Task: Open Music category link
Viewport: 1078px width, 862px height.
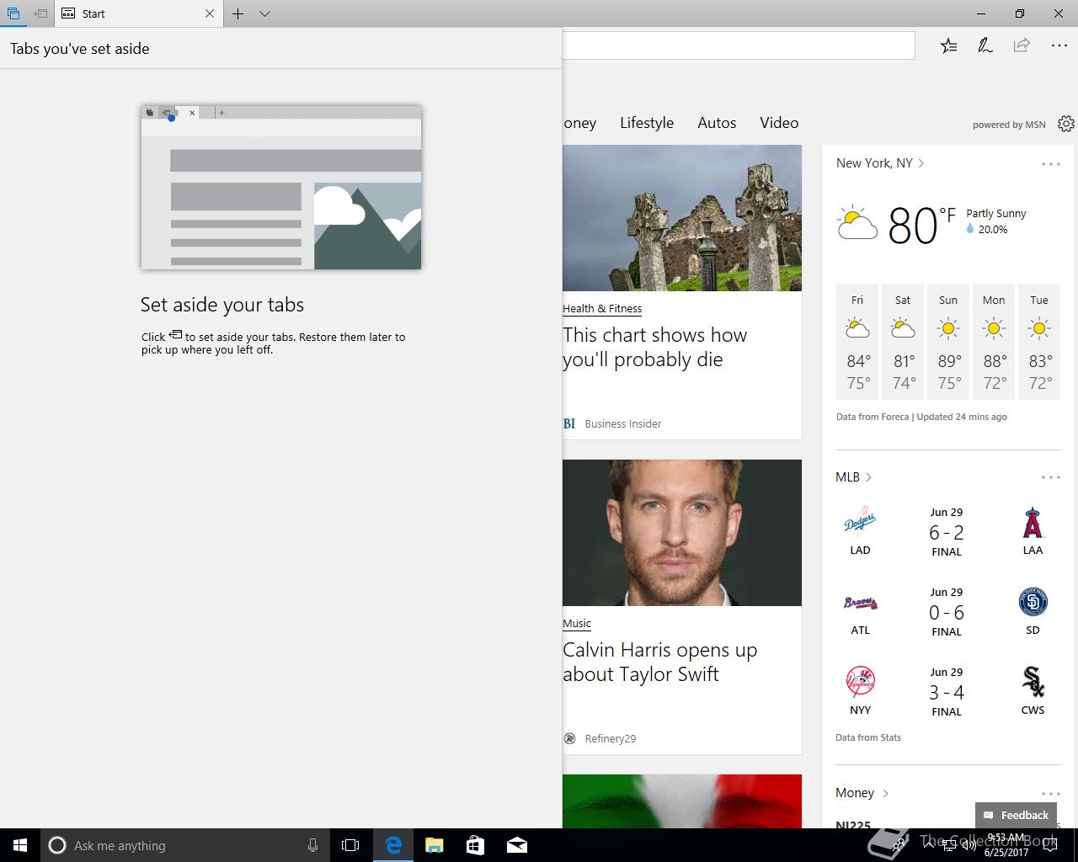Action: click(577, 624)
